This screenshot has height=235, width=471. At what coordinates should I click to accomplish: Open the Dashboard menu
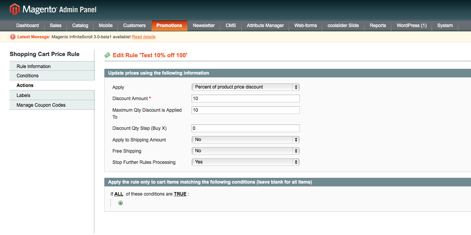click(x=27, y=26)
